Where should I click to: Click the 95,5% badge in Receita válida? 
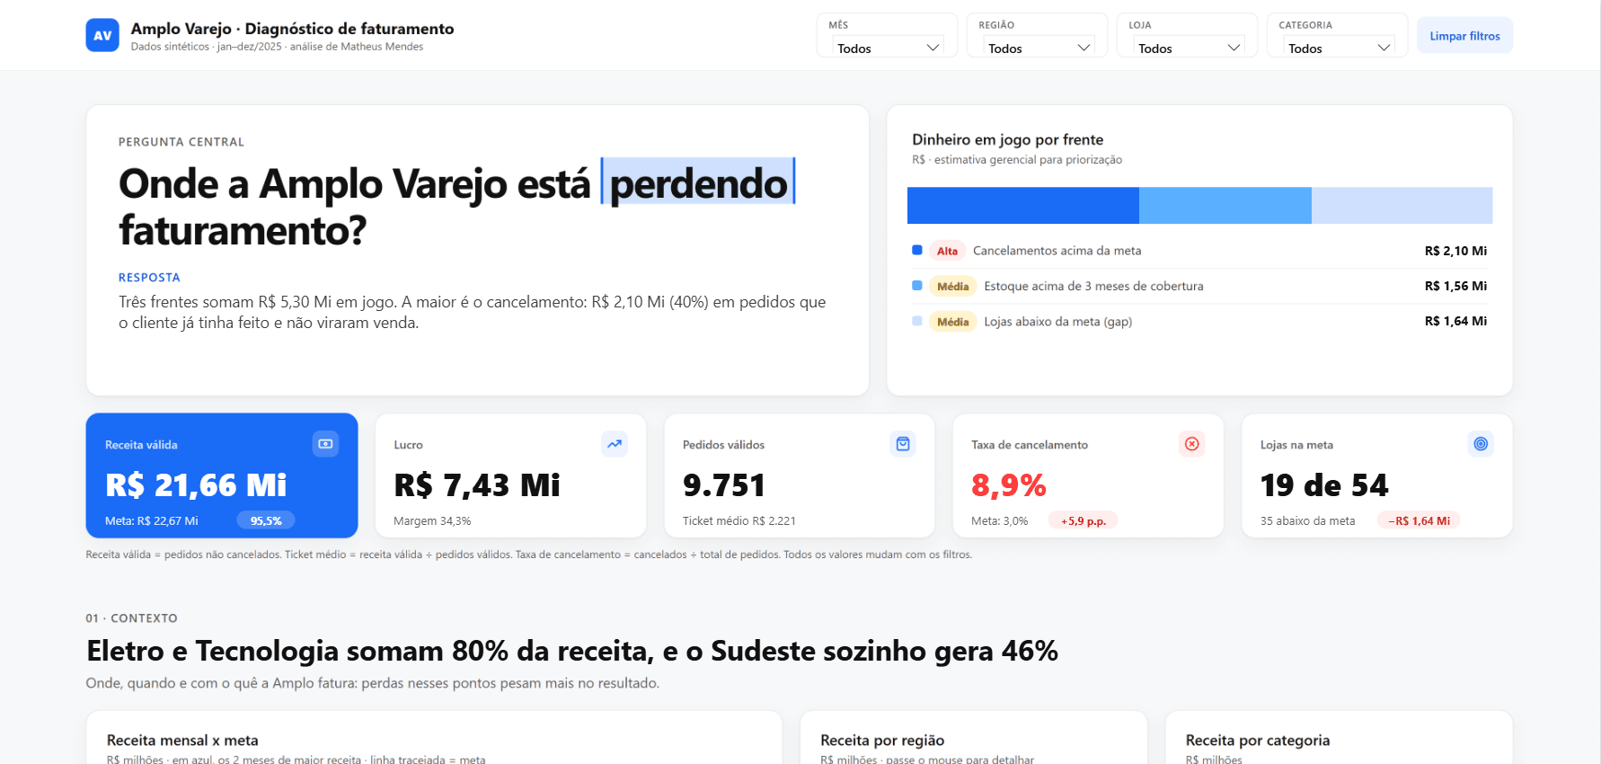(x=266, y=520)
